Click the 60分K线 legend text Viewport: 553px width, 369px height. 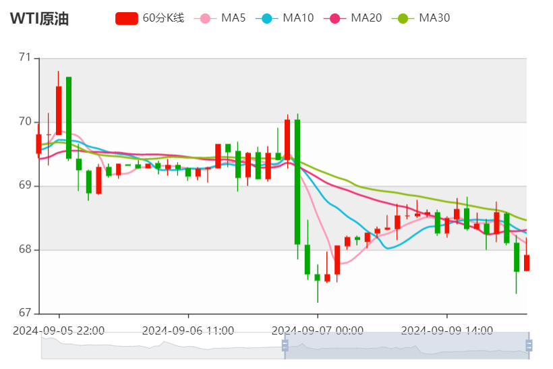click(163, 18)
